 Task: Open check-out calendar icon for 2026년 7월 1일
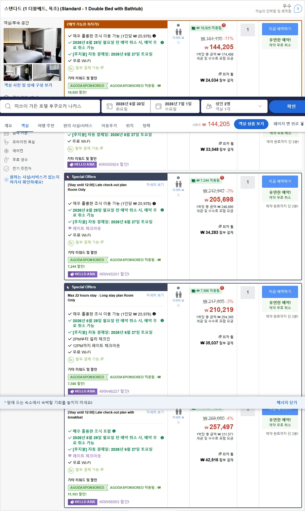[159, 106]
